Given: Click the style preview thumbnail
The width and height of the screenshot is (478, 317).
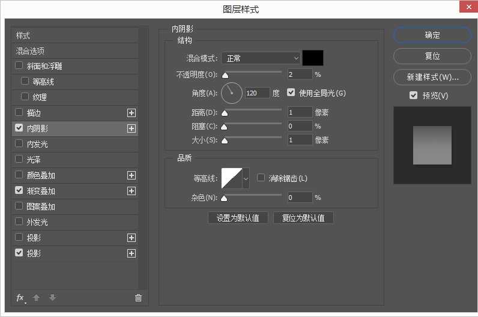Looking at the screenshot, I should click(432, 145).
